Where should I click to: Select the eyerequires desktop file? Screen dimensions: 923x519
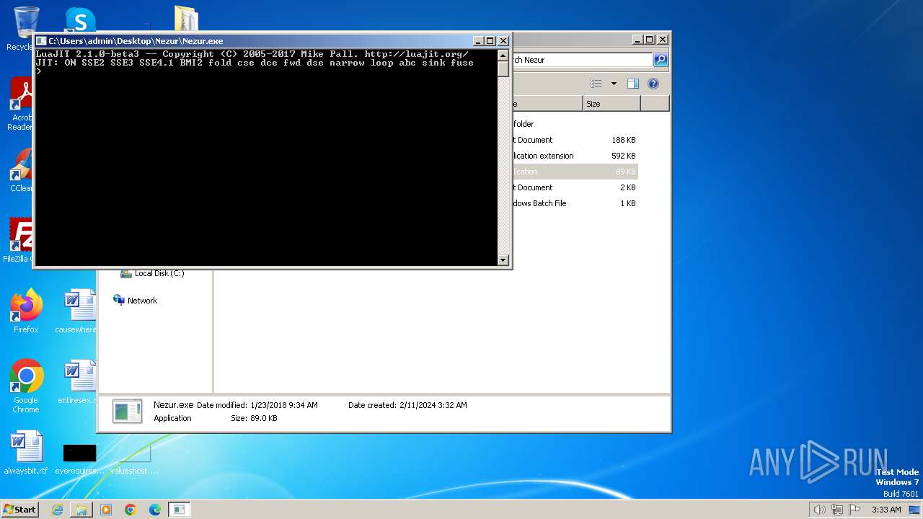coord(79,458)
